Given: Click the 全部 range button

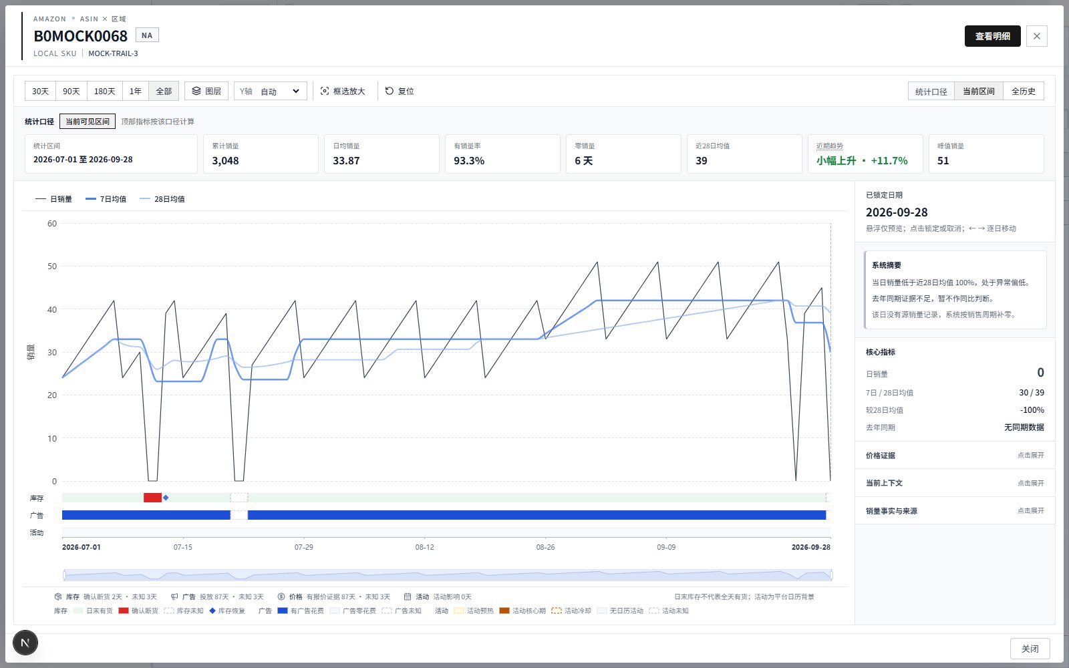Looking at the screenshot, I should click(x=164, y=91).
